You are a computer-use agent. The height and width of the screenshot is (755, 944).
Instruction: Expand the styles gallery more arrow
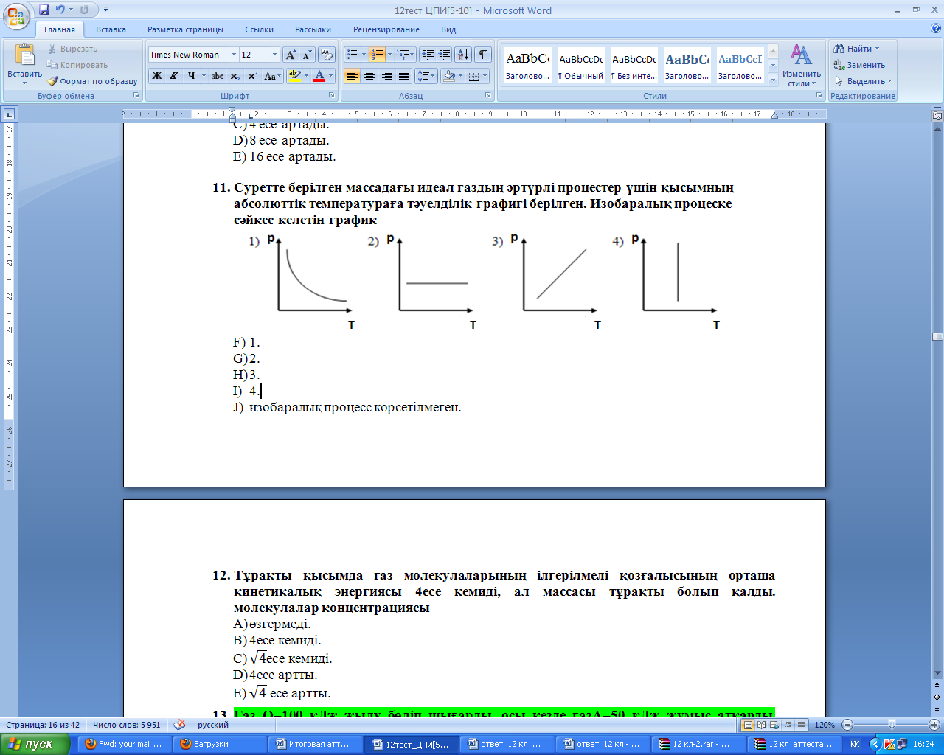[x=773, y=80]
